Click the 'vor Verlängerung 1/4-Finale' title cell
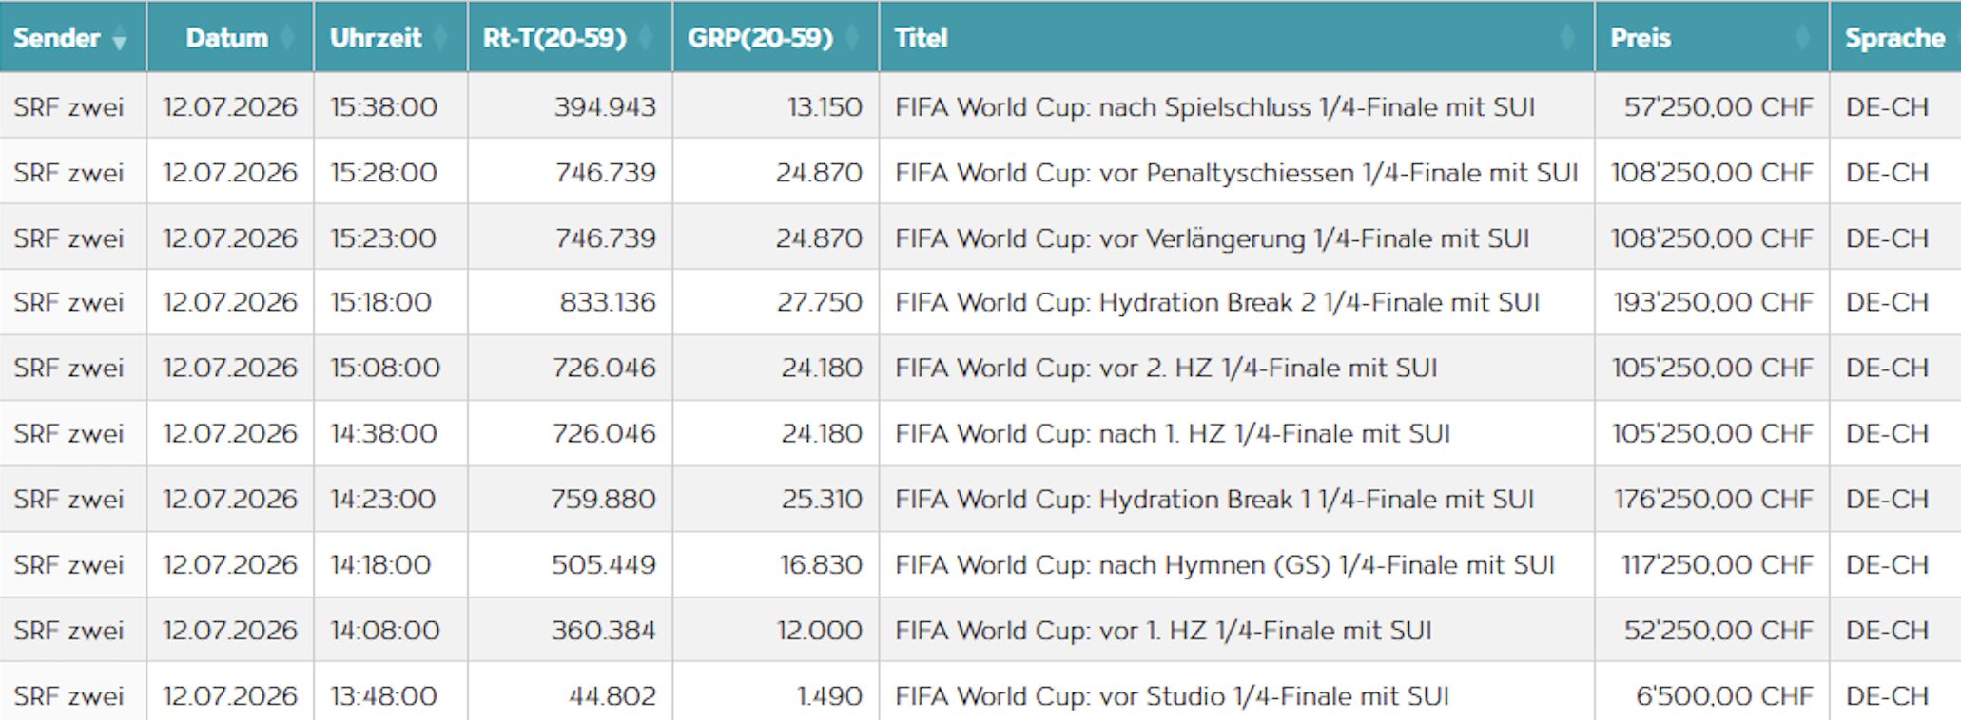Image resolution: width=1961 pixels, height=720 pixels. 1212,237
